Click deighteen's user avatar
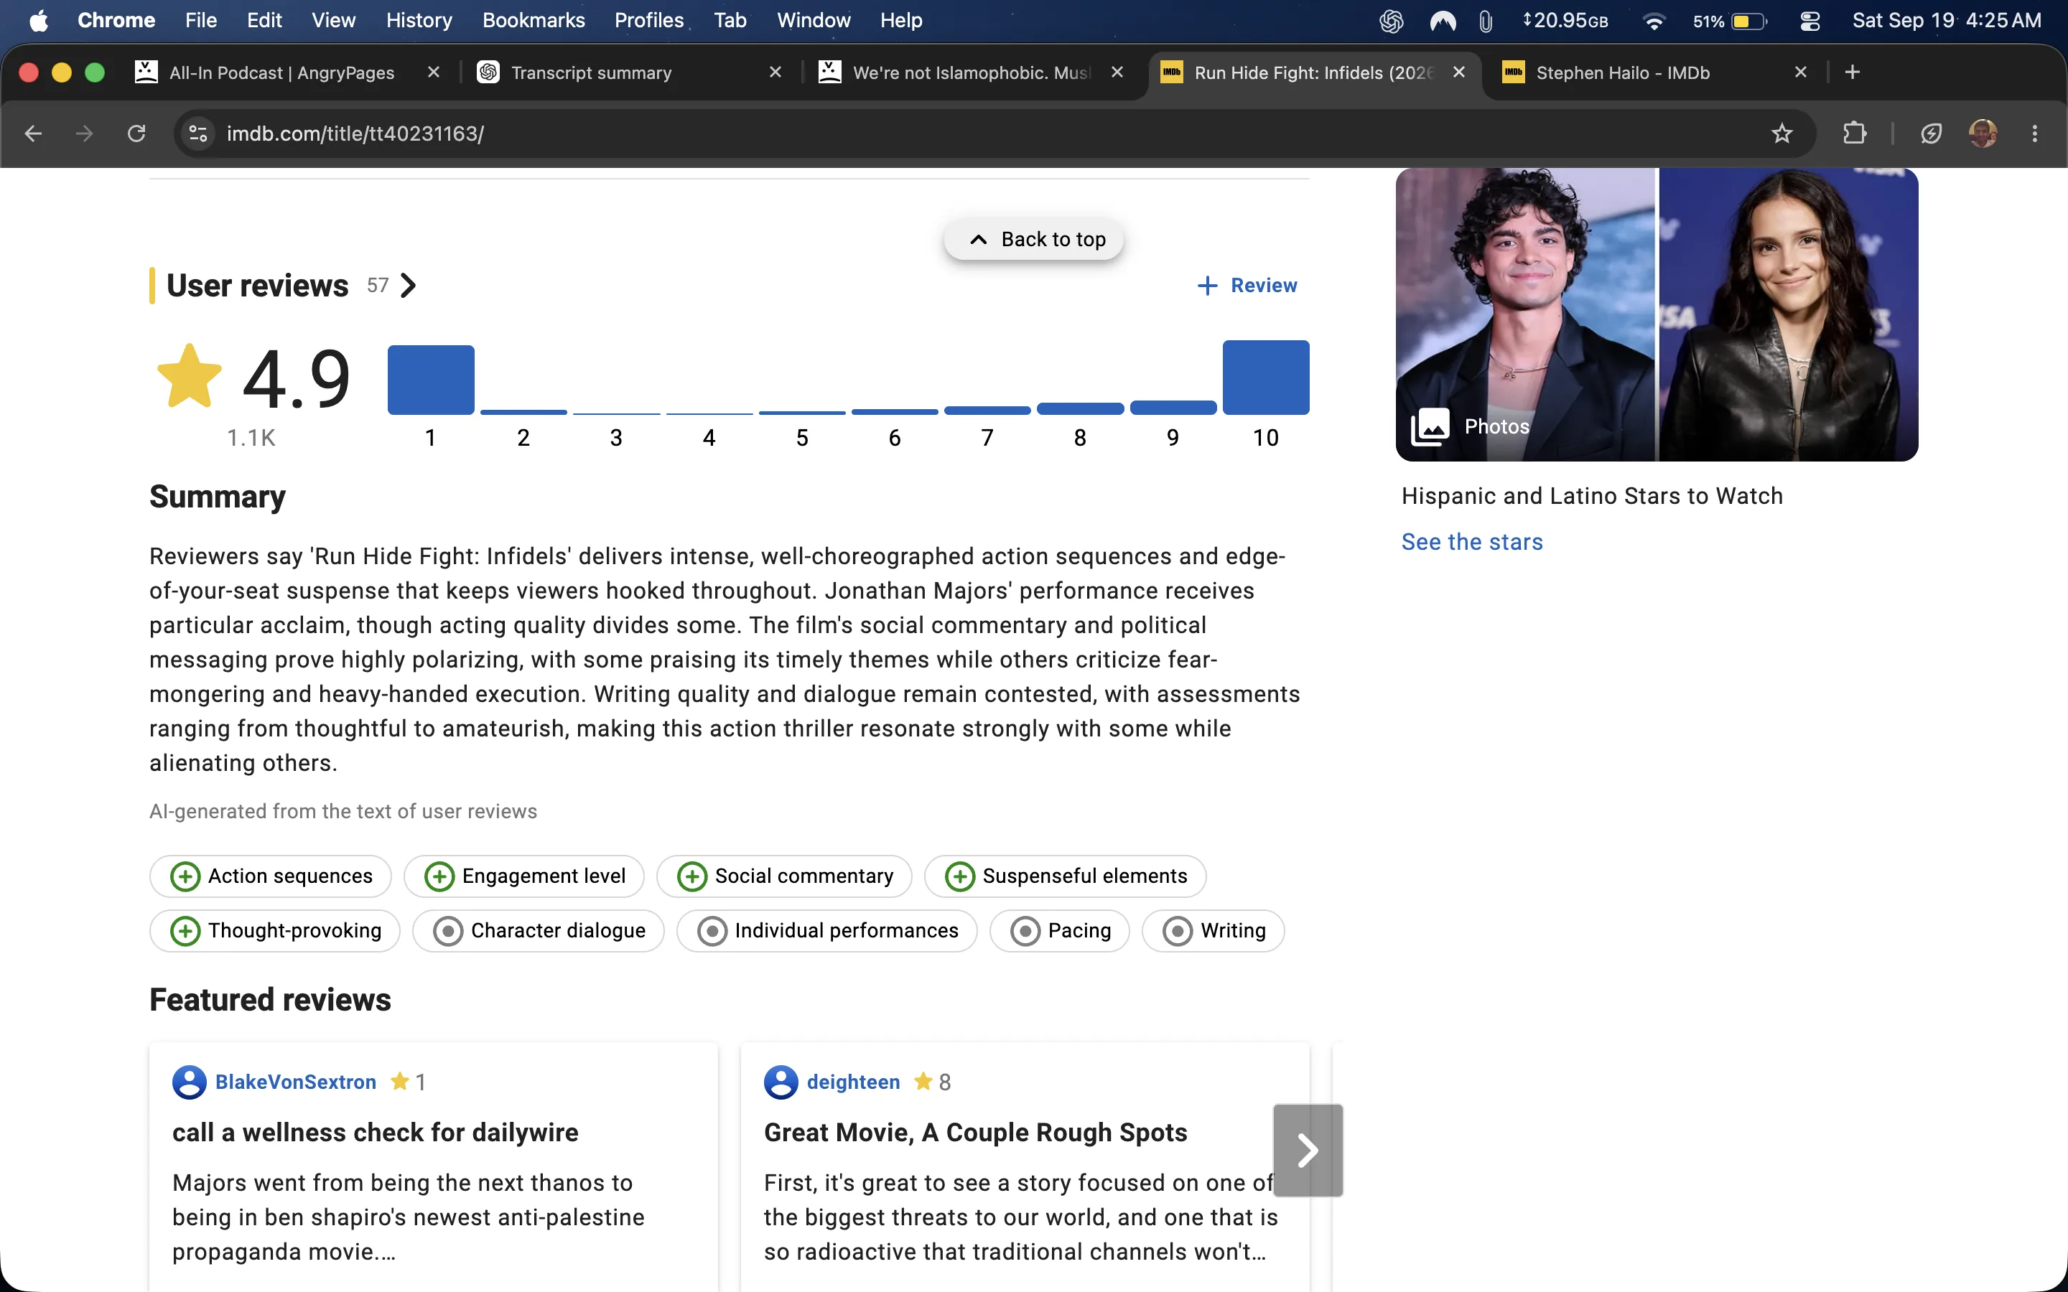 tap(781, 1082)
